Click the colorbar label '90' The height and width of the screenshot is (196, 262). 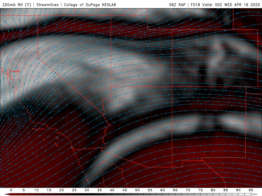point(238,190)
